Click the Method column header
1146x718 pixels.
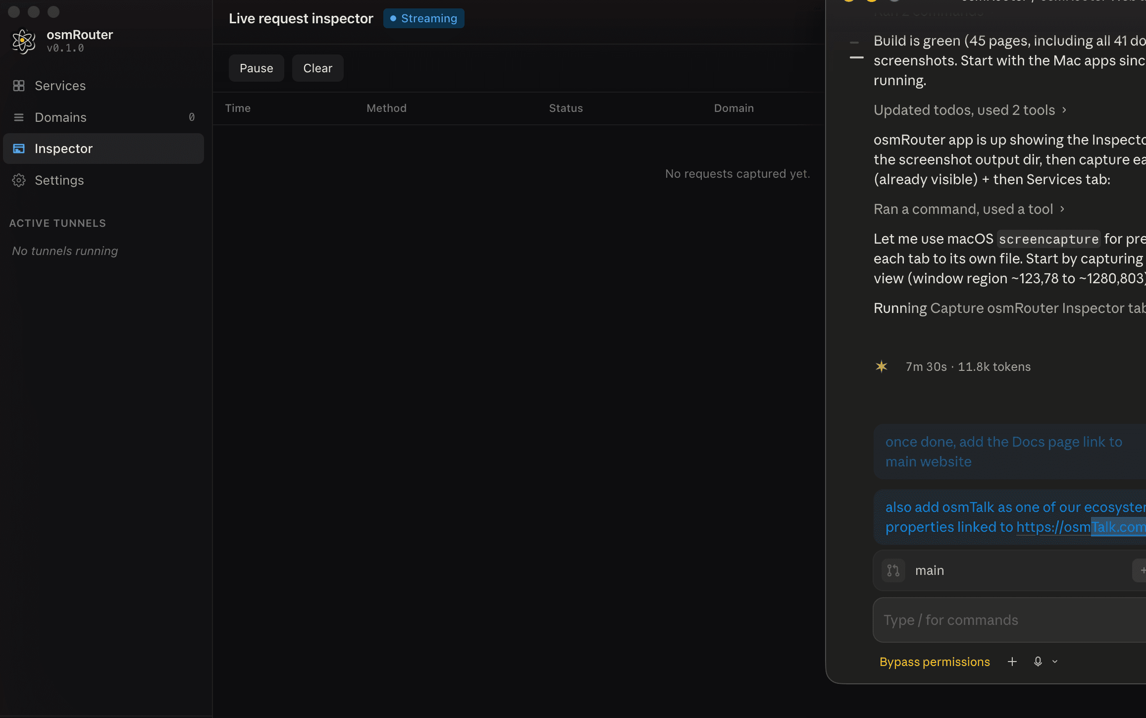click(x=386, y=108)
